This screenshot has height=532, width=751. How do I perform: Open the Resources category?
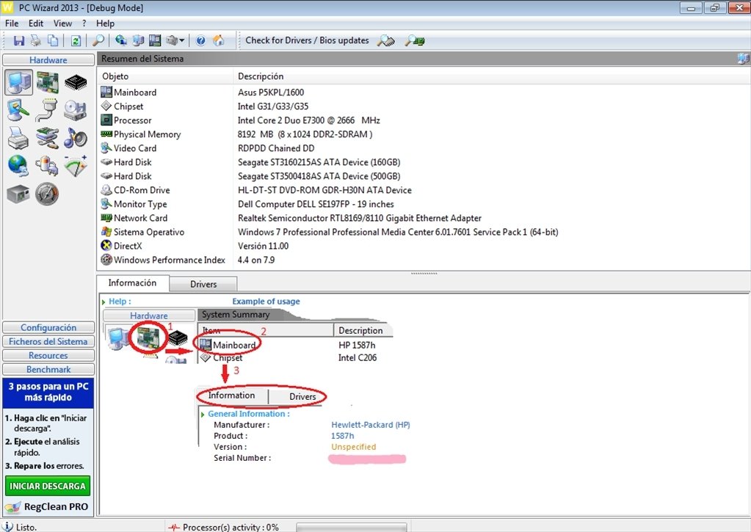pos(48,355)
